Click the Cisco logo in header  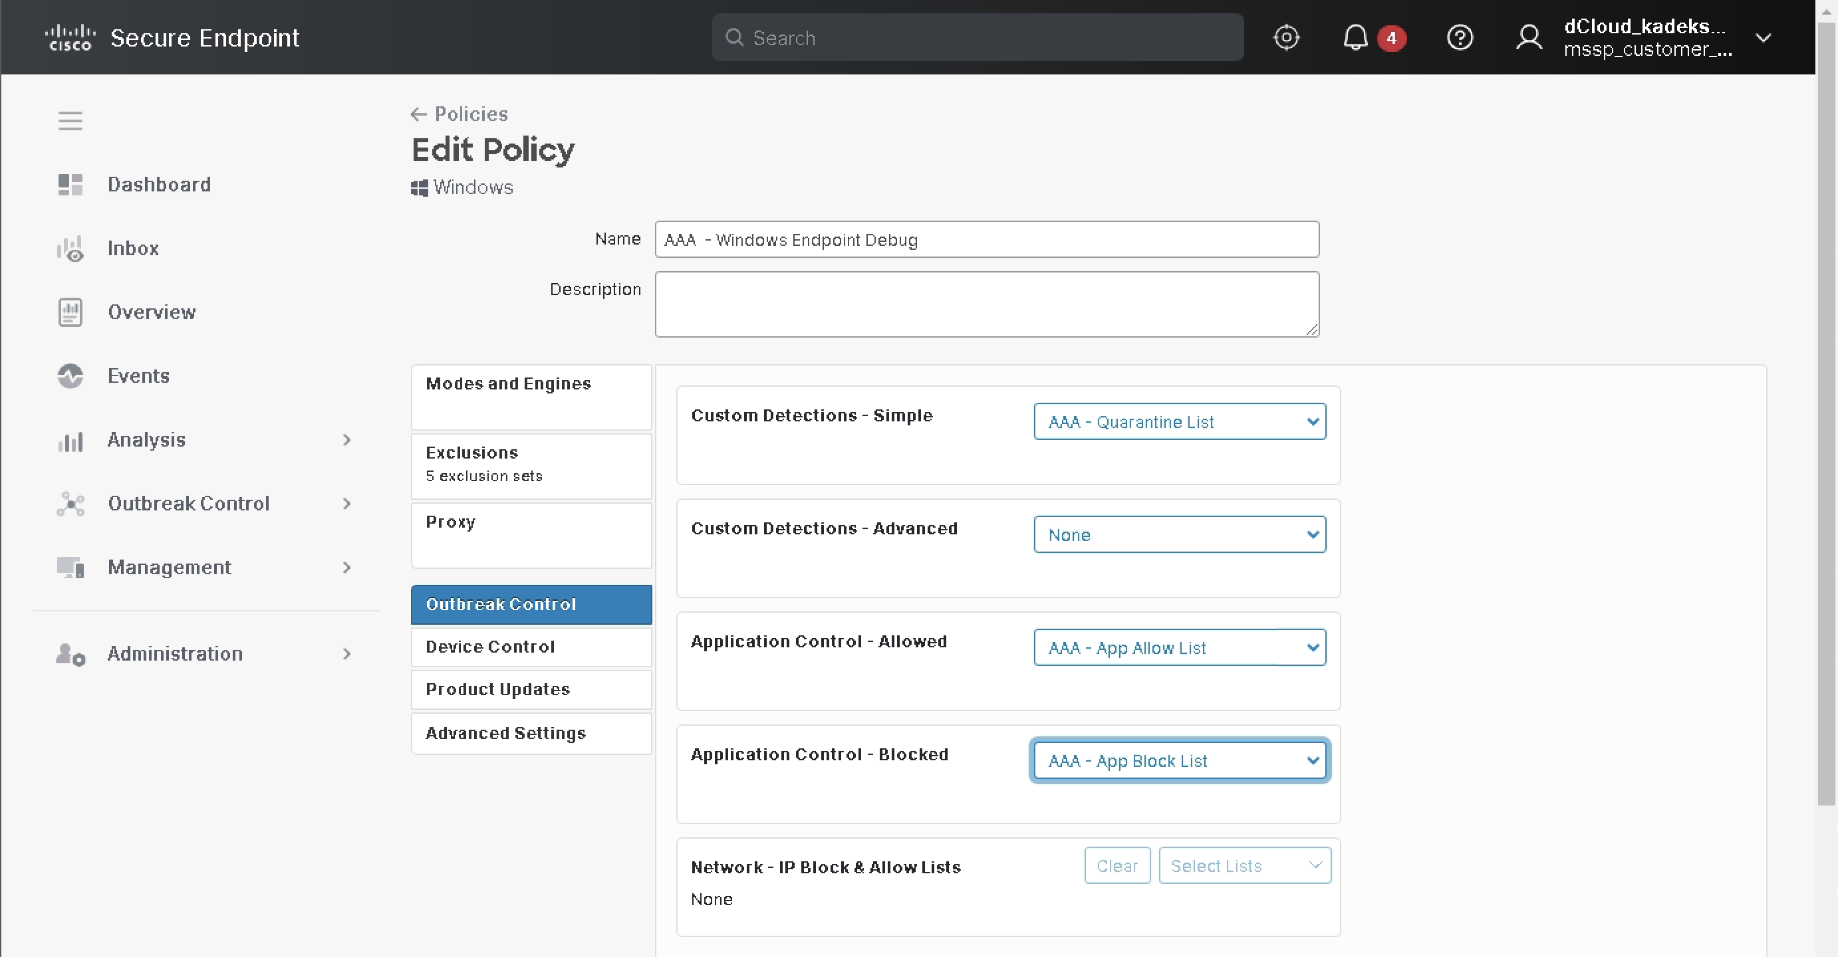coord(69,37)
